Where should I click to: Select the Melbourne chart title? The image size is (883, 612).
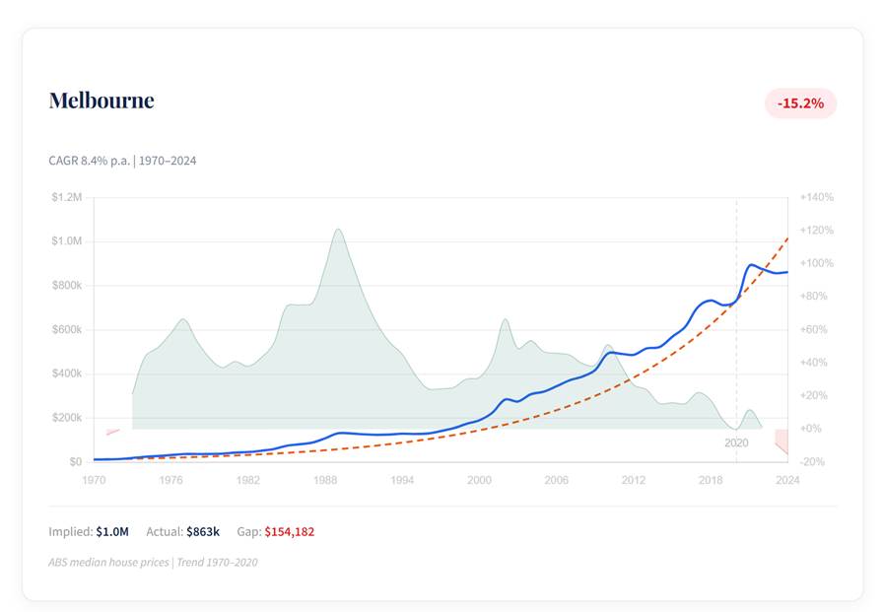pos(102,101)
